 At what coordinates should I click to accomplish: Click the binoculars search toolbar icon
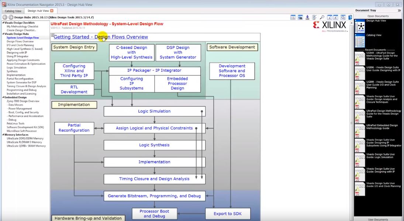(300, 17)
